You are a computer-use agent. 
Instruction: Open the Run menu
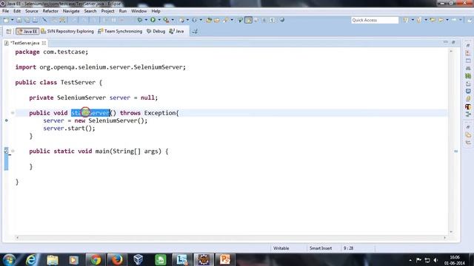[123, 11]
